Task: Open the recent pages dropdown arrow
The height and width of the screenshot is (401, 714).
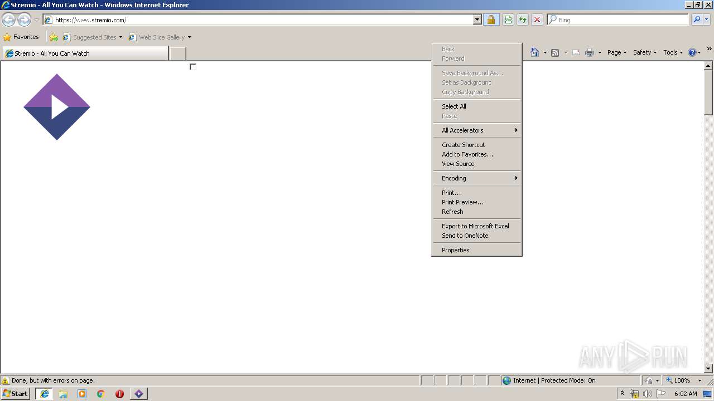Action: (36, 20)
